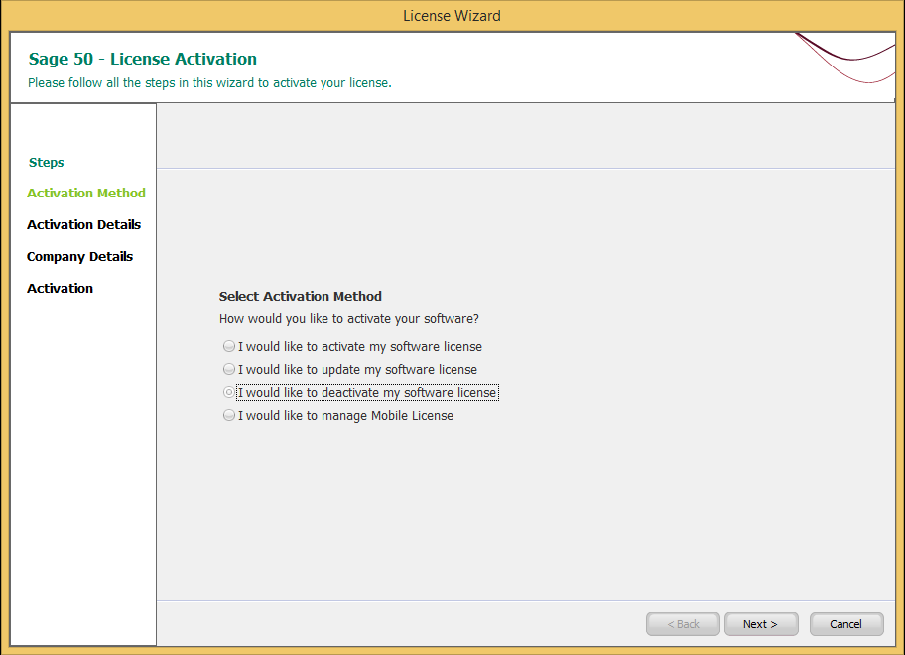Image resolution: width=905 pixels, height=655 pixels.
Task: Click the Cancel button
Action: 846,624
